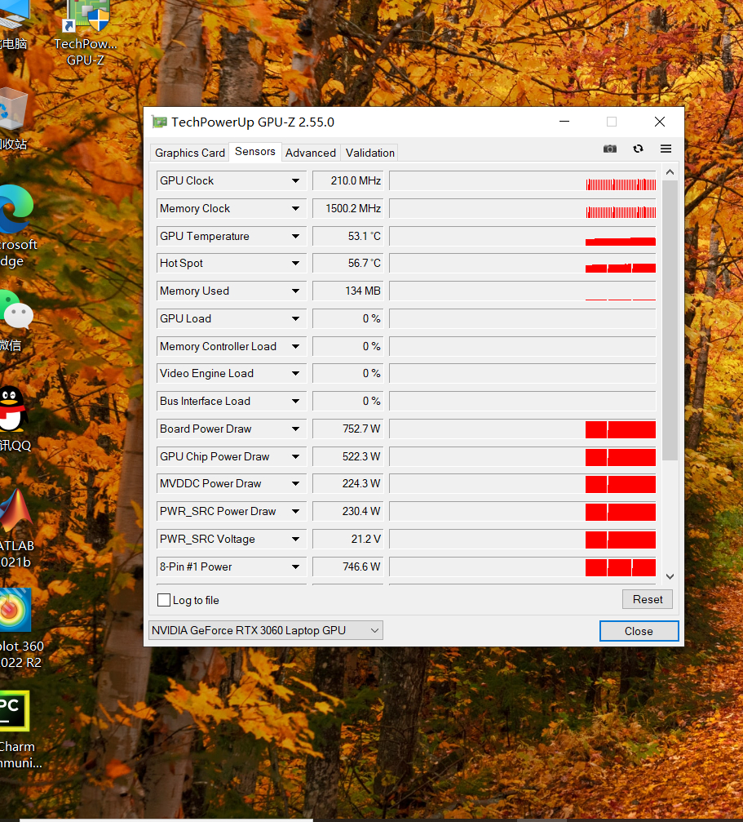Select the Sensors tab
The height and width of the screenshot is (822, 743).
(x=255, y=152)
